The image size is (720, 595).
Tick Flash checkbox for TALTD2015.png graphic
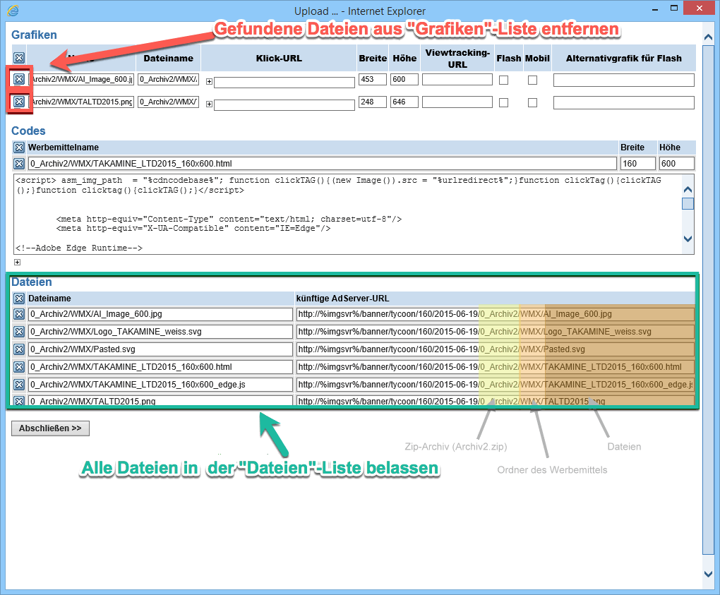(504, 103)
